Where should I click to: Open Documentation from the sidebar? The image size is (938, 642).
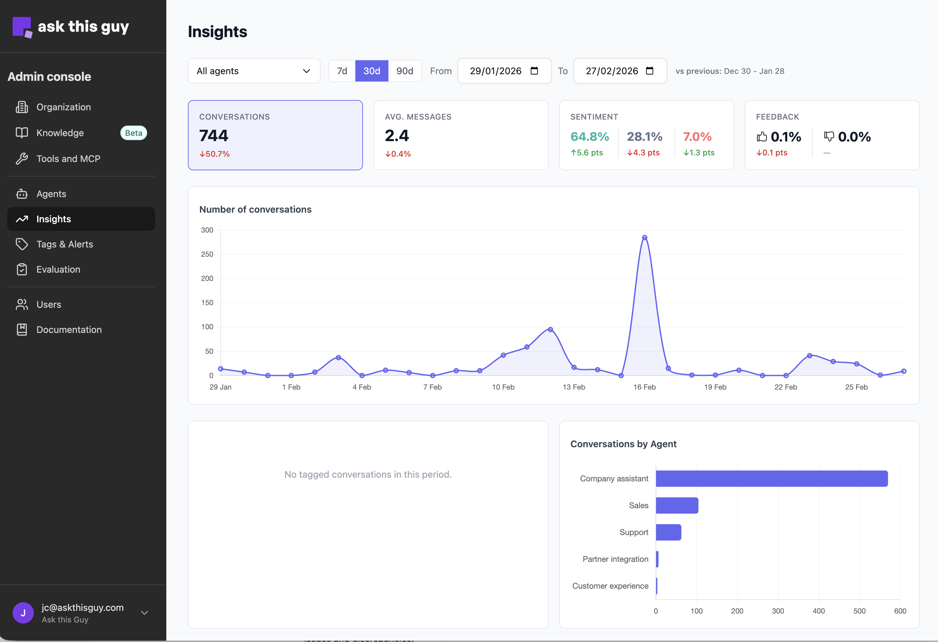(x=69, y=329)
